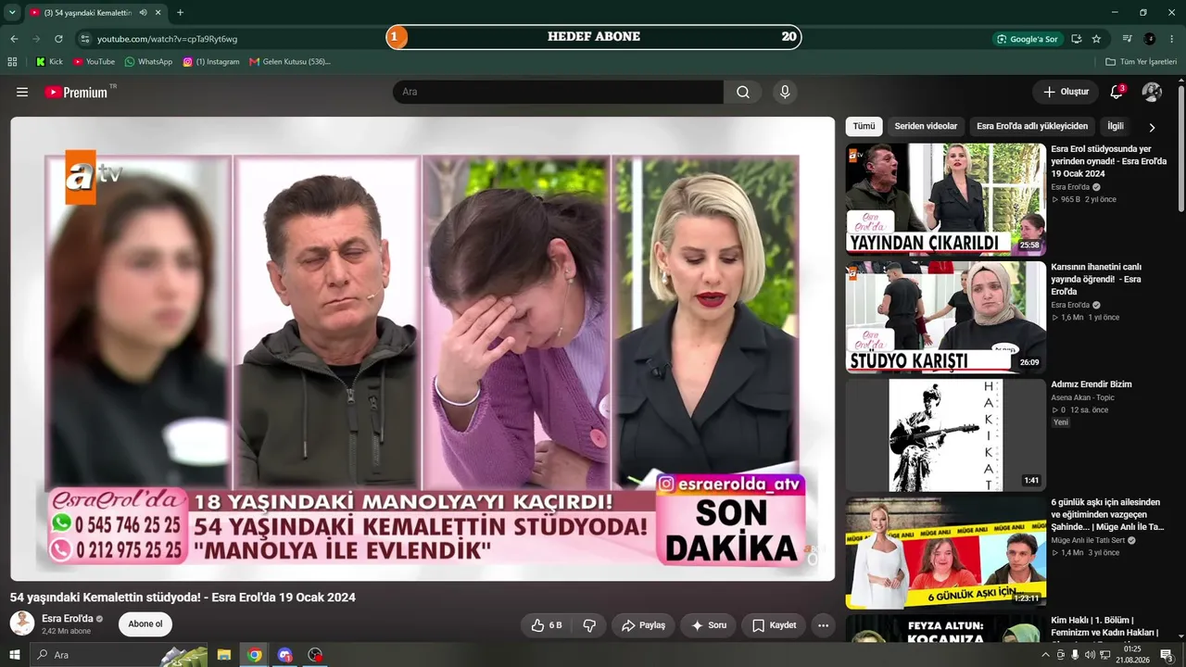Open the Kick bookmark
The width and height of the screenshot is (1186, 667).
pyautogui.click(x=49, y=62)
